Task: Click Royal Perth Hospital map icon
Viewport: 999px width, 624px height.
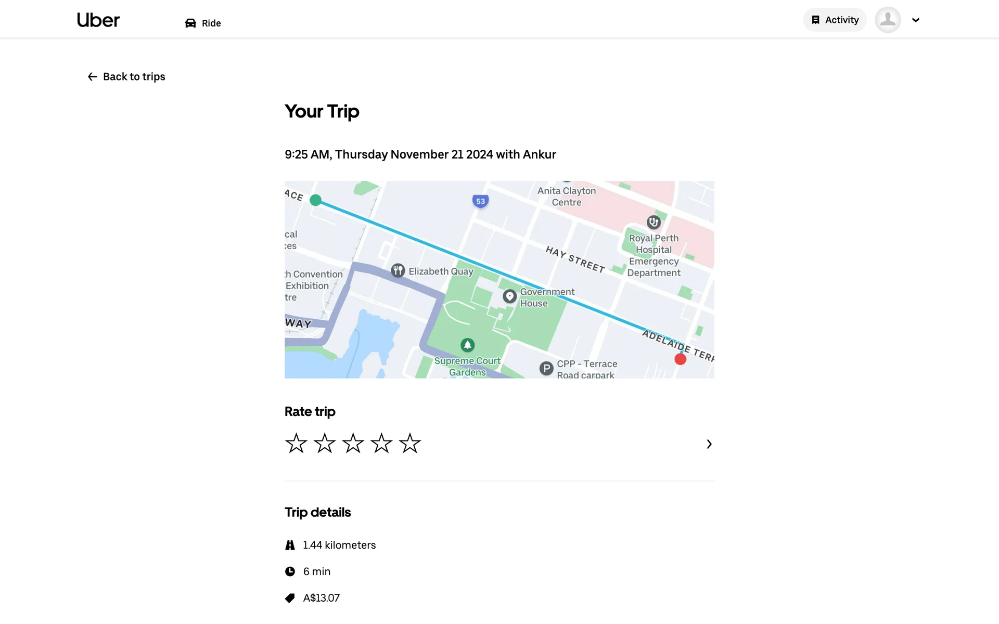Action: [x=654, y=222]
